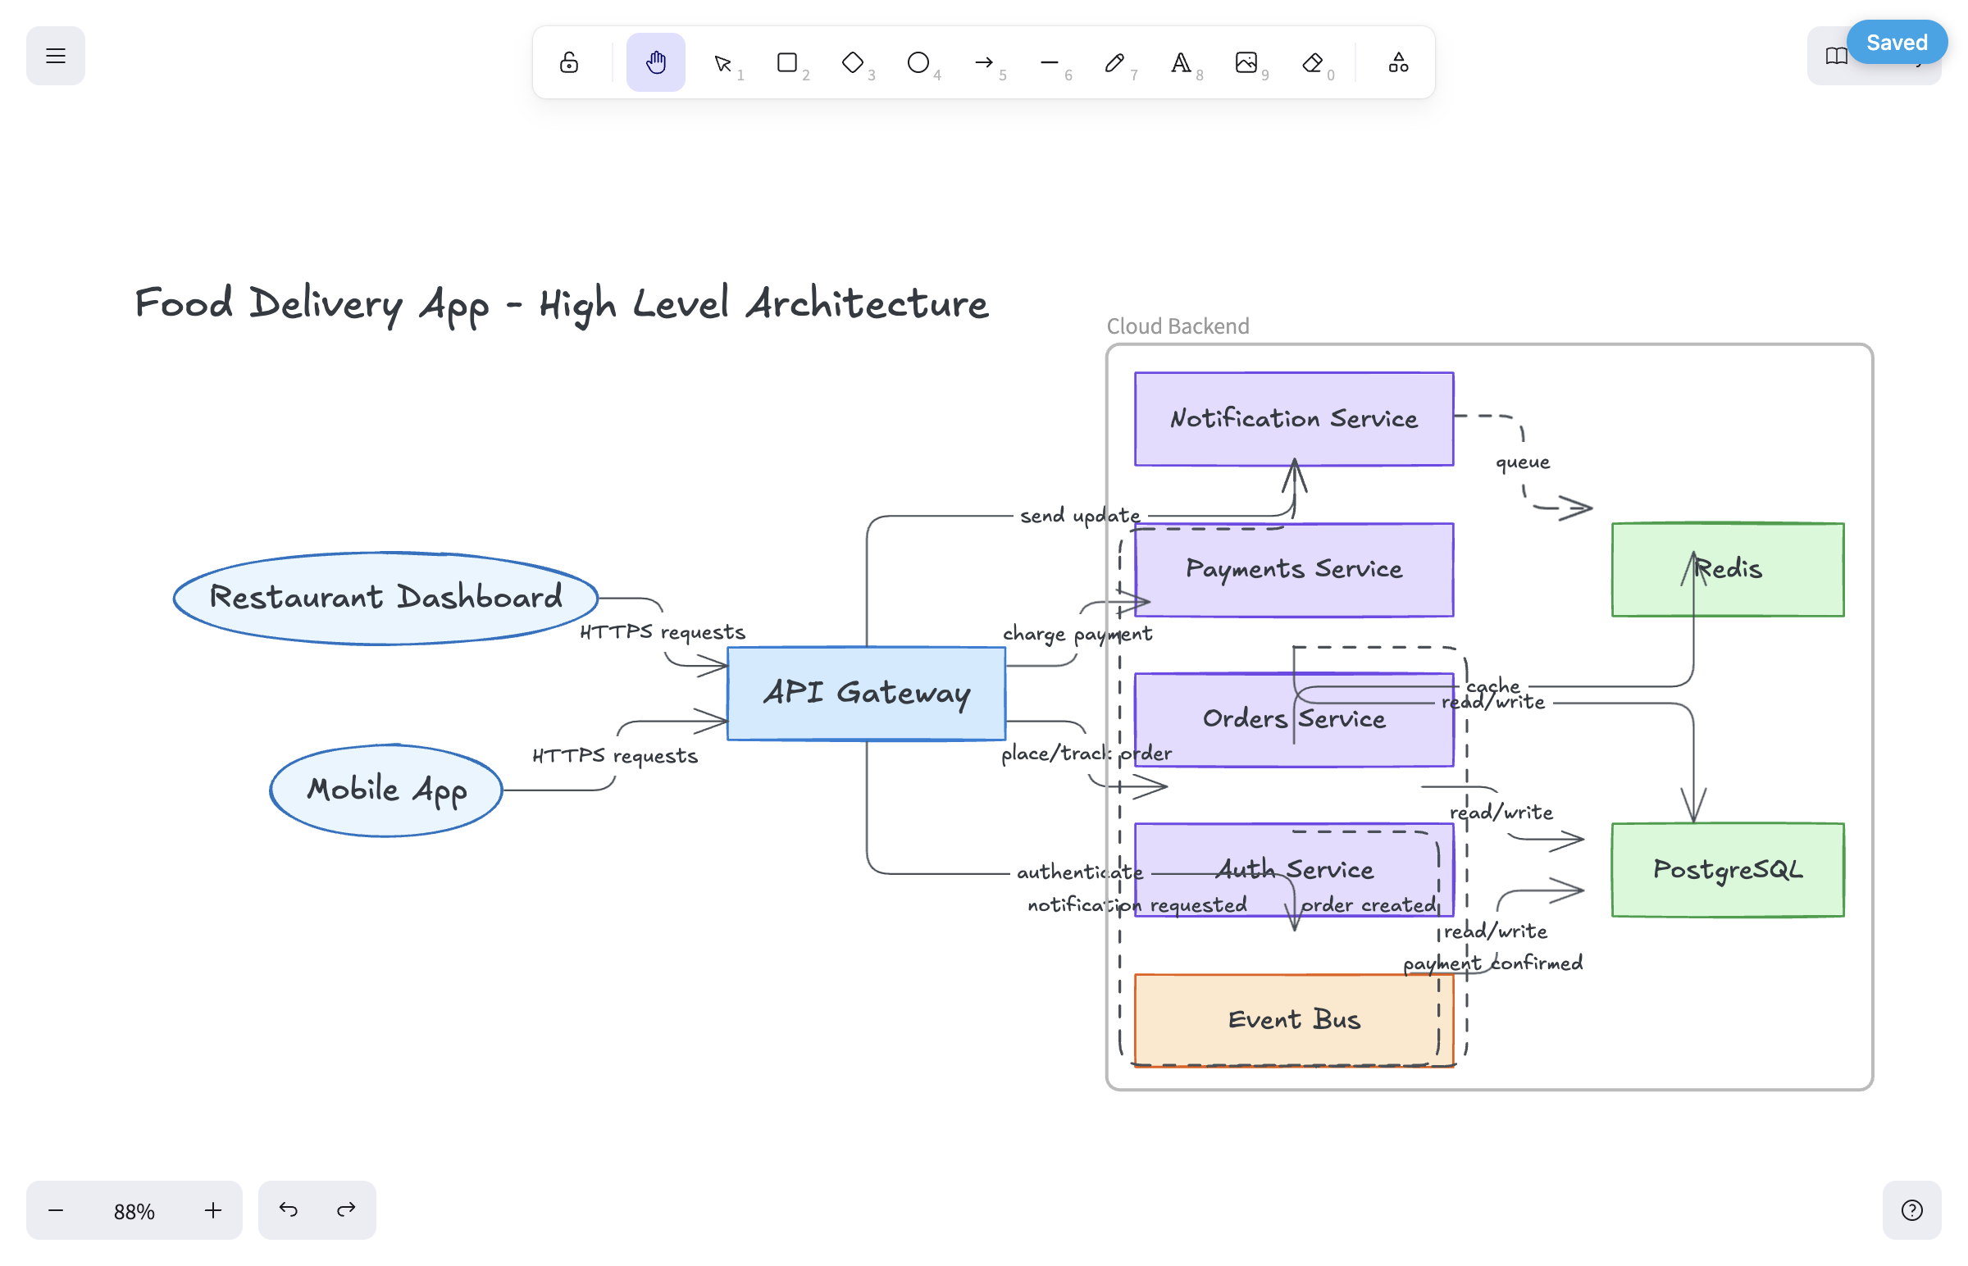Select the Eraser tool
This screenshot has width=1968, height=1266.
pyautogui.click(x=1312, y=62)
